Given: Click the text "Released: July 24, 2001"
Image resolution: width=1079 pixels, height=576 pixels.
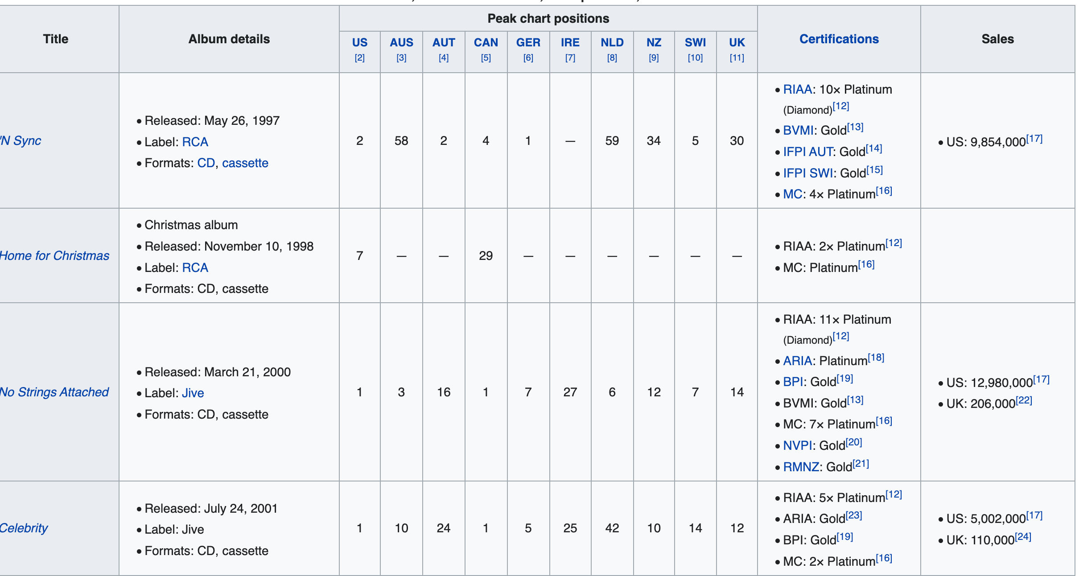Looking at the screenshot, I should (x=211, y=509).
